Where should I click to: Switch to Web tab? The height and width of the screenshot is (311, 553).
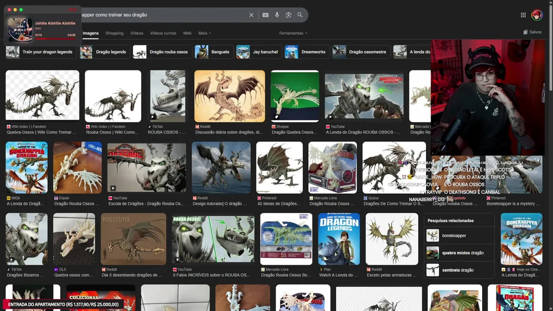187,33
